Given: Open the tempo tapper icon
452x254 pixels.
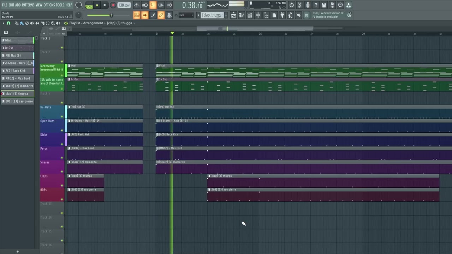Looking at the screenshot, I should point(290,15).
